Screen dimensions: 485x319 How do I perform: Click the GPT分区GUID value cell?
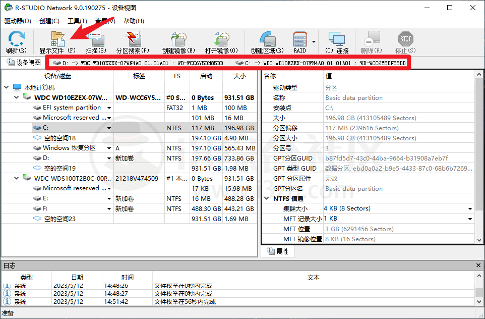pos(399,158)
